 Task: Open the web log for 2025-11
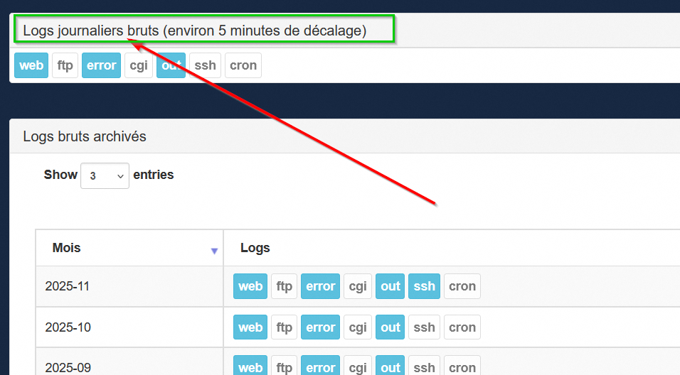pyautogui.click(x=250, y=286)
